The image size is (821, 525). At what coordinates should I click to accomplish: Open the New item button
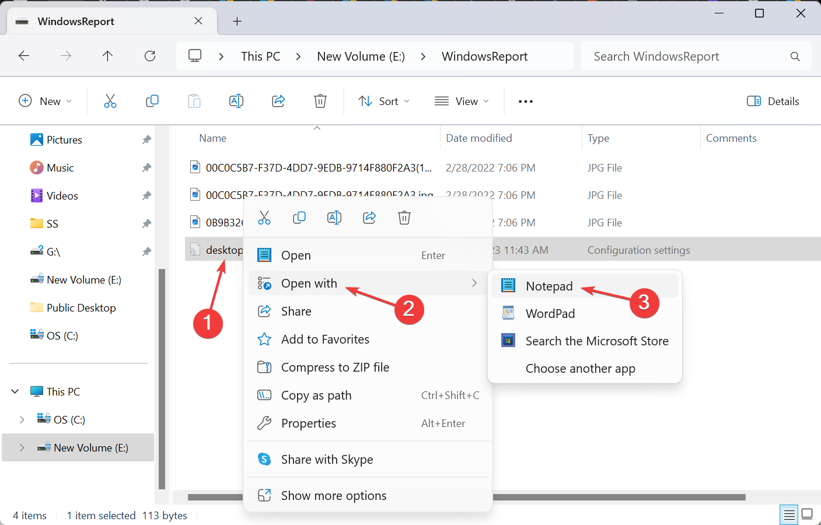(45, 101)
